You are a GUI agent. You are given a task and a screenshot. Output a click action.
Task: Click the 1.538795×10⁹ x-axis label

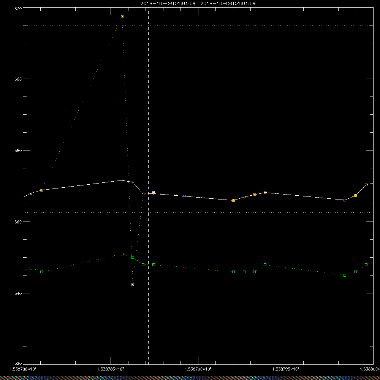point(286,369)
